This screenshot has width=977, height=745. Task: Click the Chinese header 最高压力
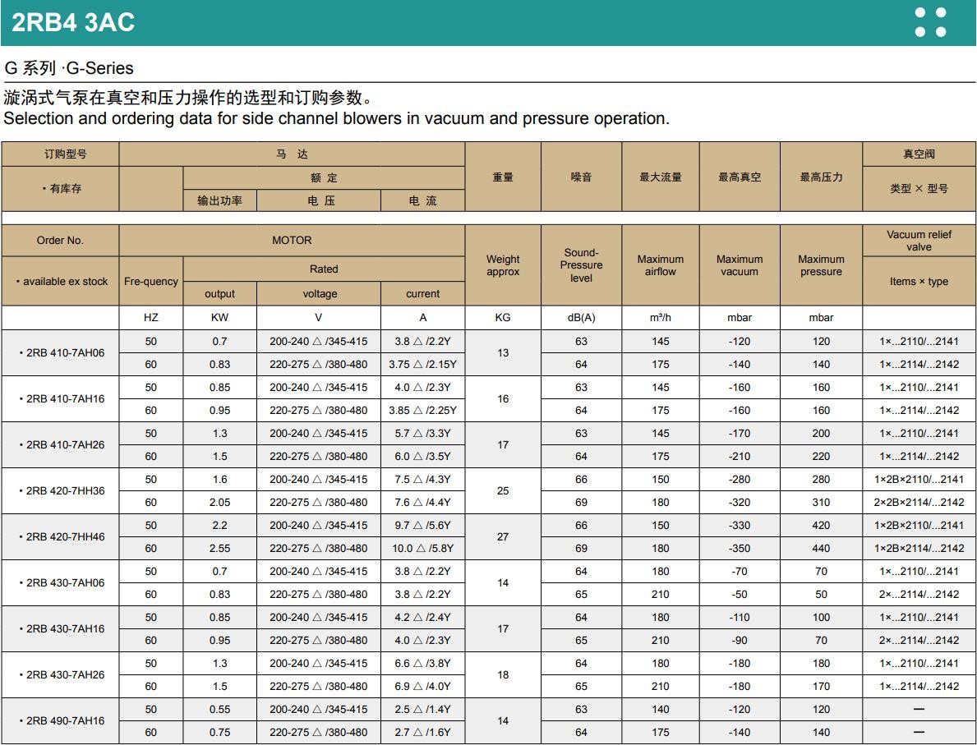[x=821, y=177]
